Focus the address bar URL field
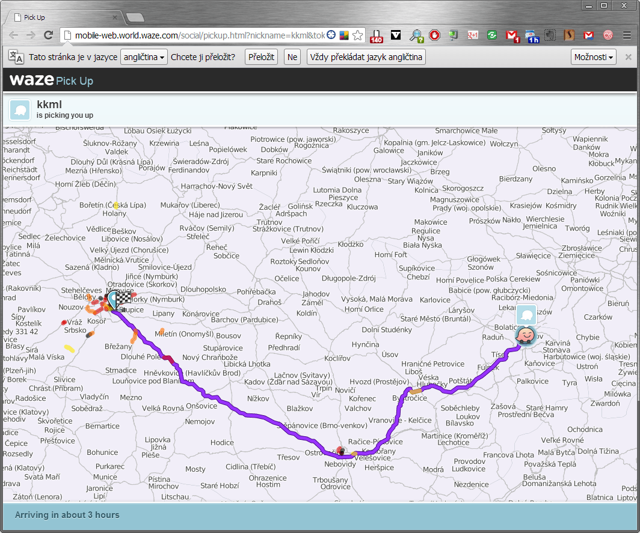 tap(200, 35)
